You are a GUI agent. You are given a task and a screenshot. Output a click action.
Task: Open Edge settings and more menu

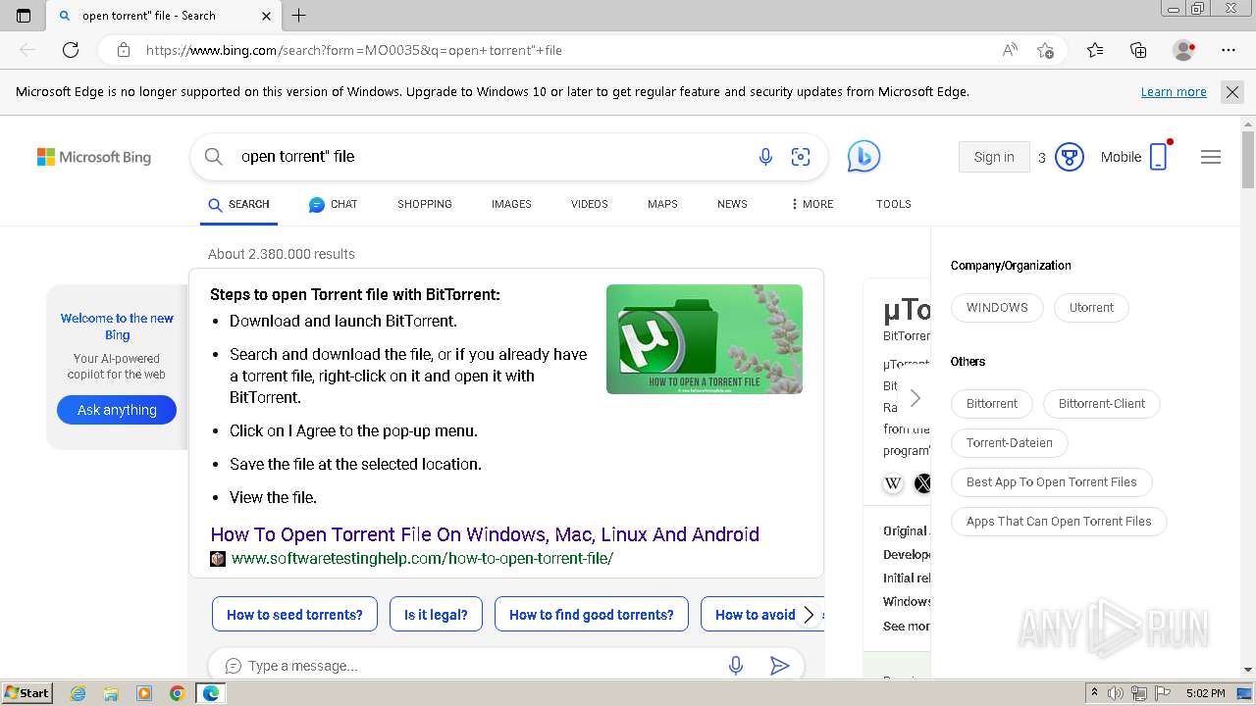coord(1229,50)
